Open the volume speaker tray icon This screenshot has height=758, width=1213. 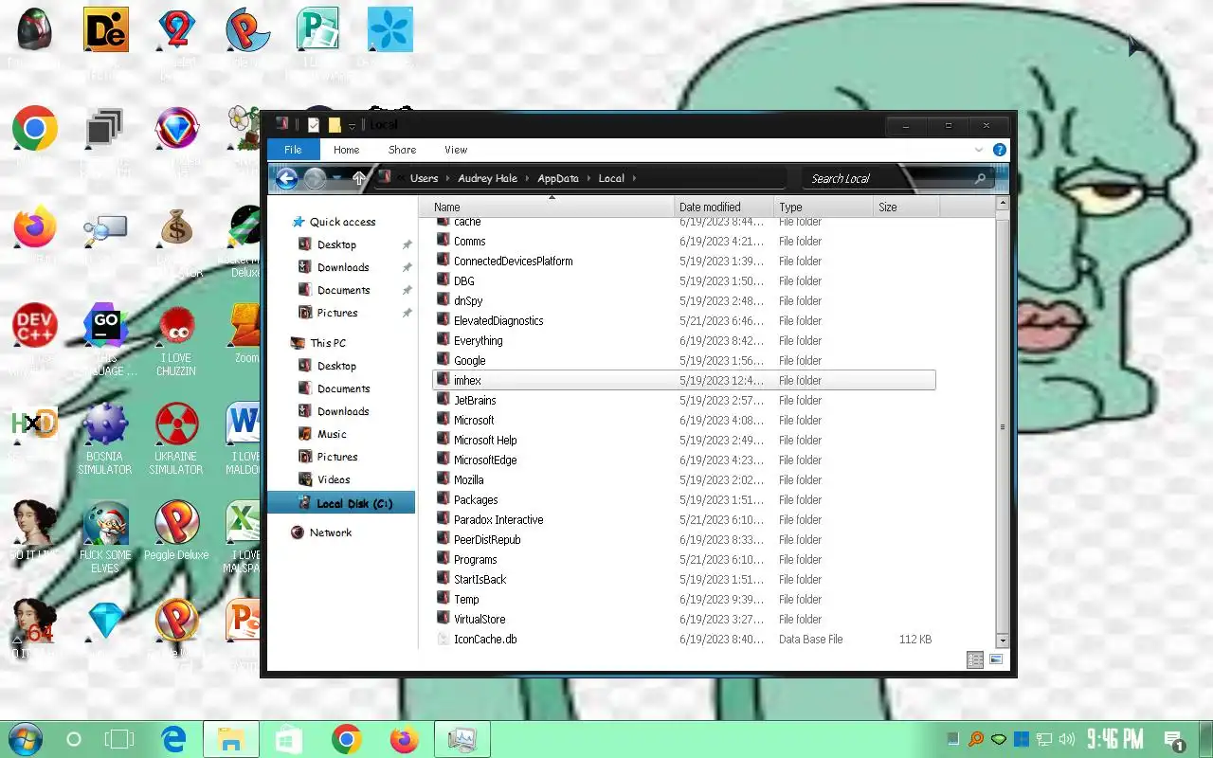(1067, 739)
